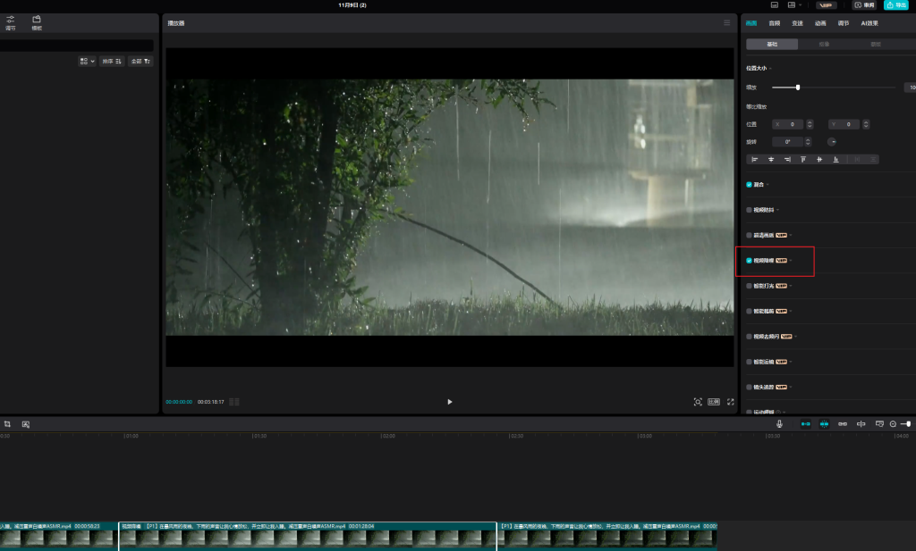This screenshot has width=916, height=551.
Task: Toggle auto snapping icon in timeline
Action: tap(824, 424)
